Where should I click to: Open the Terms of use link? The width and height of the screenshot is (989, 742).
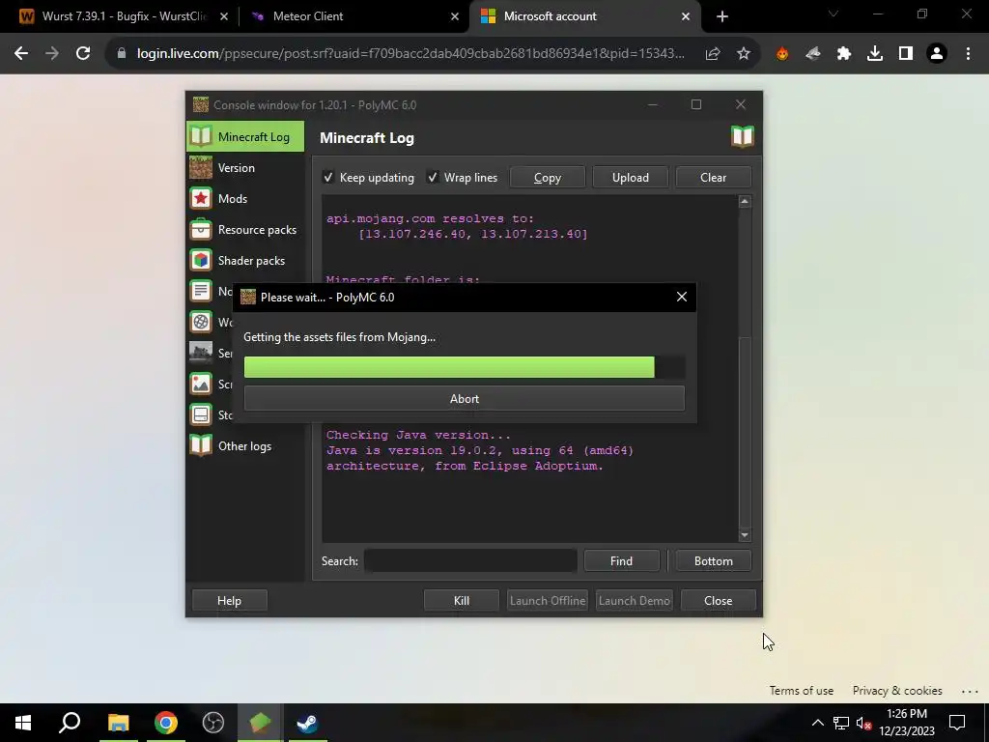[801, 691]
